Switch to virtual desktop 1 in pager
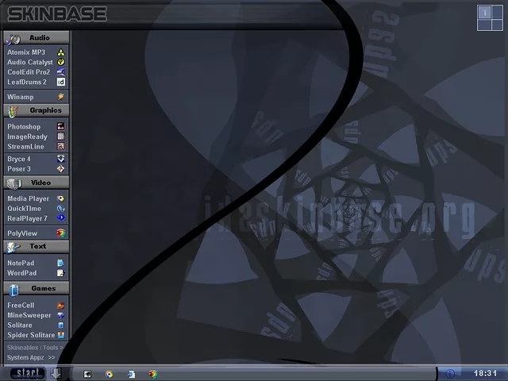This screenshot has height=381, width=508. [484, 13]
